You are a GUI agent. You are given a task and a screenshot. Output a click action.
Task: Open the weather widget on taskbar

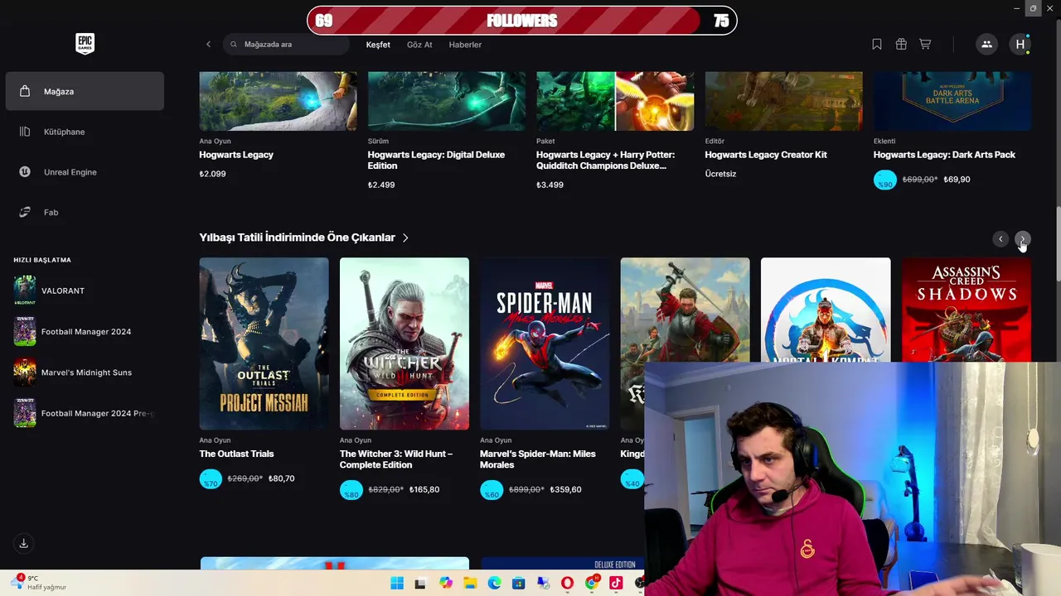coord(40,582)
